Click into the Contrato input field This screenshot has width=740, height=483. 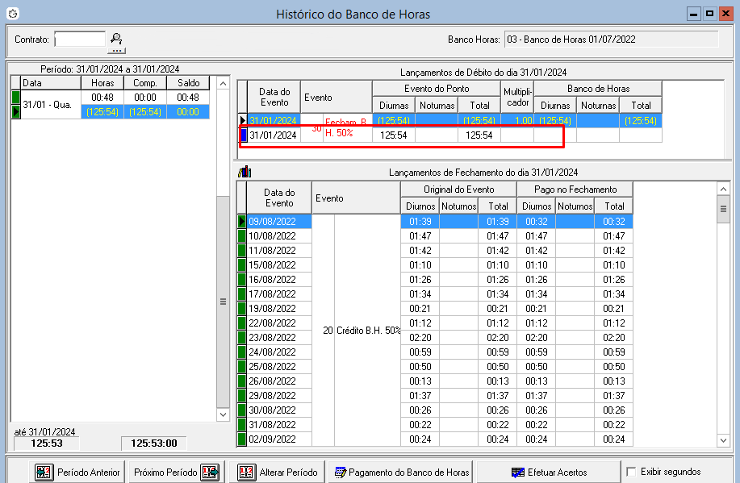(79, 39)
